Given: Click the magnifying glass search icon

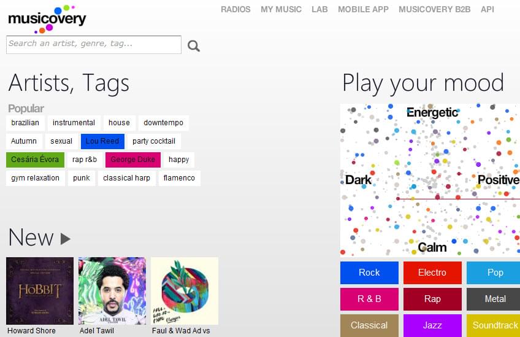Looking at the screenshot, I should (194, 45).
